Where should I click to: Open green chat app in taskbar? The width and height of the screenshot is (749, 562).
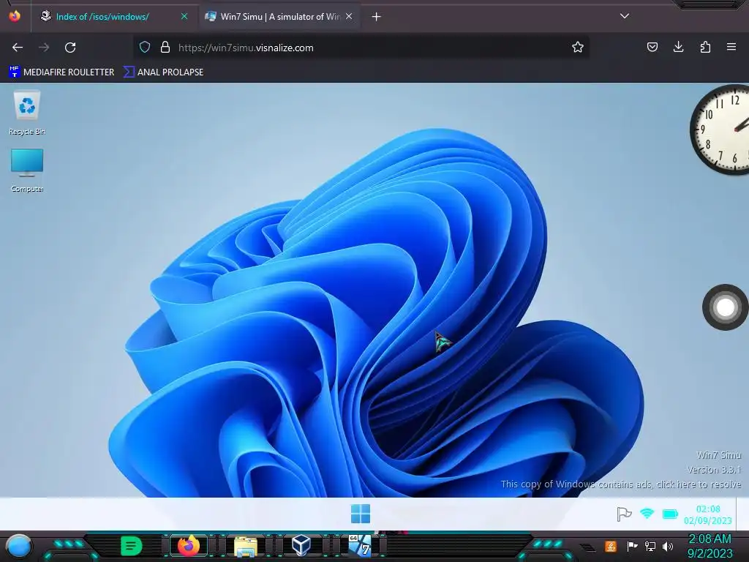pos(131,546)
